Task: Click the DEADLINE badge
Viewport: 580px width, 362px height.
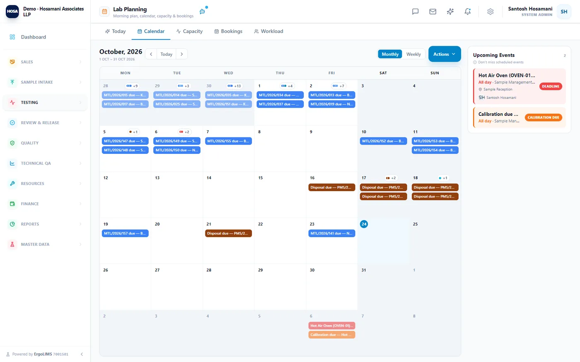Action: (x=551, y=86)
